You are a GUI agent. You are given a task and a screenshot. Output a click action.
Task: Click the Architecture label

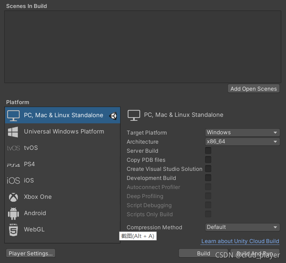[142, 142]
